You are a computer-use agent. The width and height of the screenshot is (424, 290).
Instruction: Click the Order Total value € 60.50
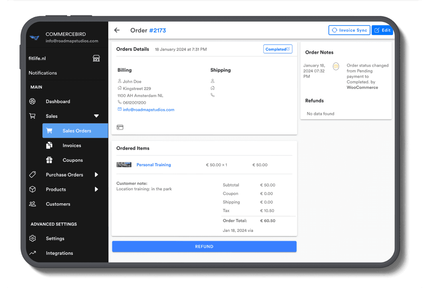point(268,221)
